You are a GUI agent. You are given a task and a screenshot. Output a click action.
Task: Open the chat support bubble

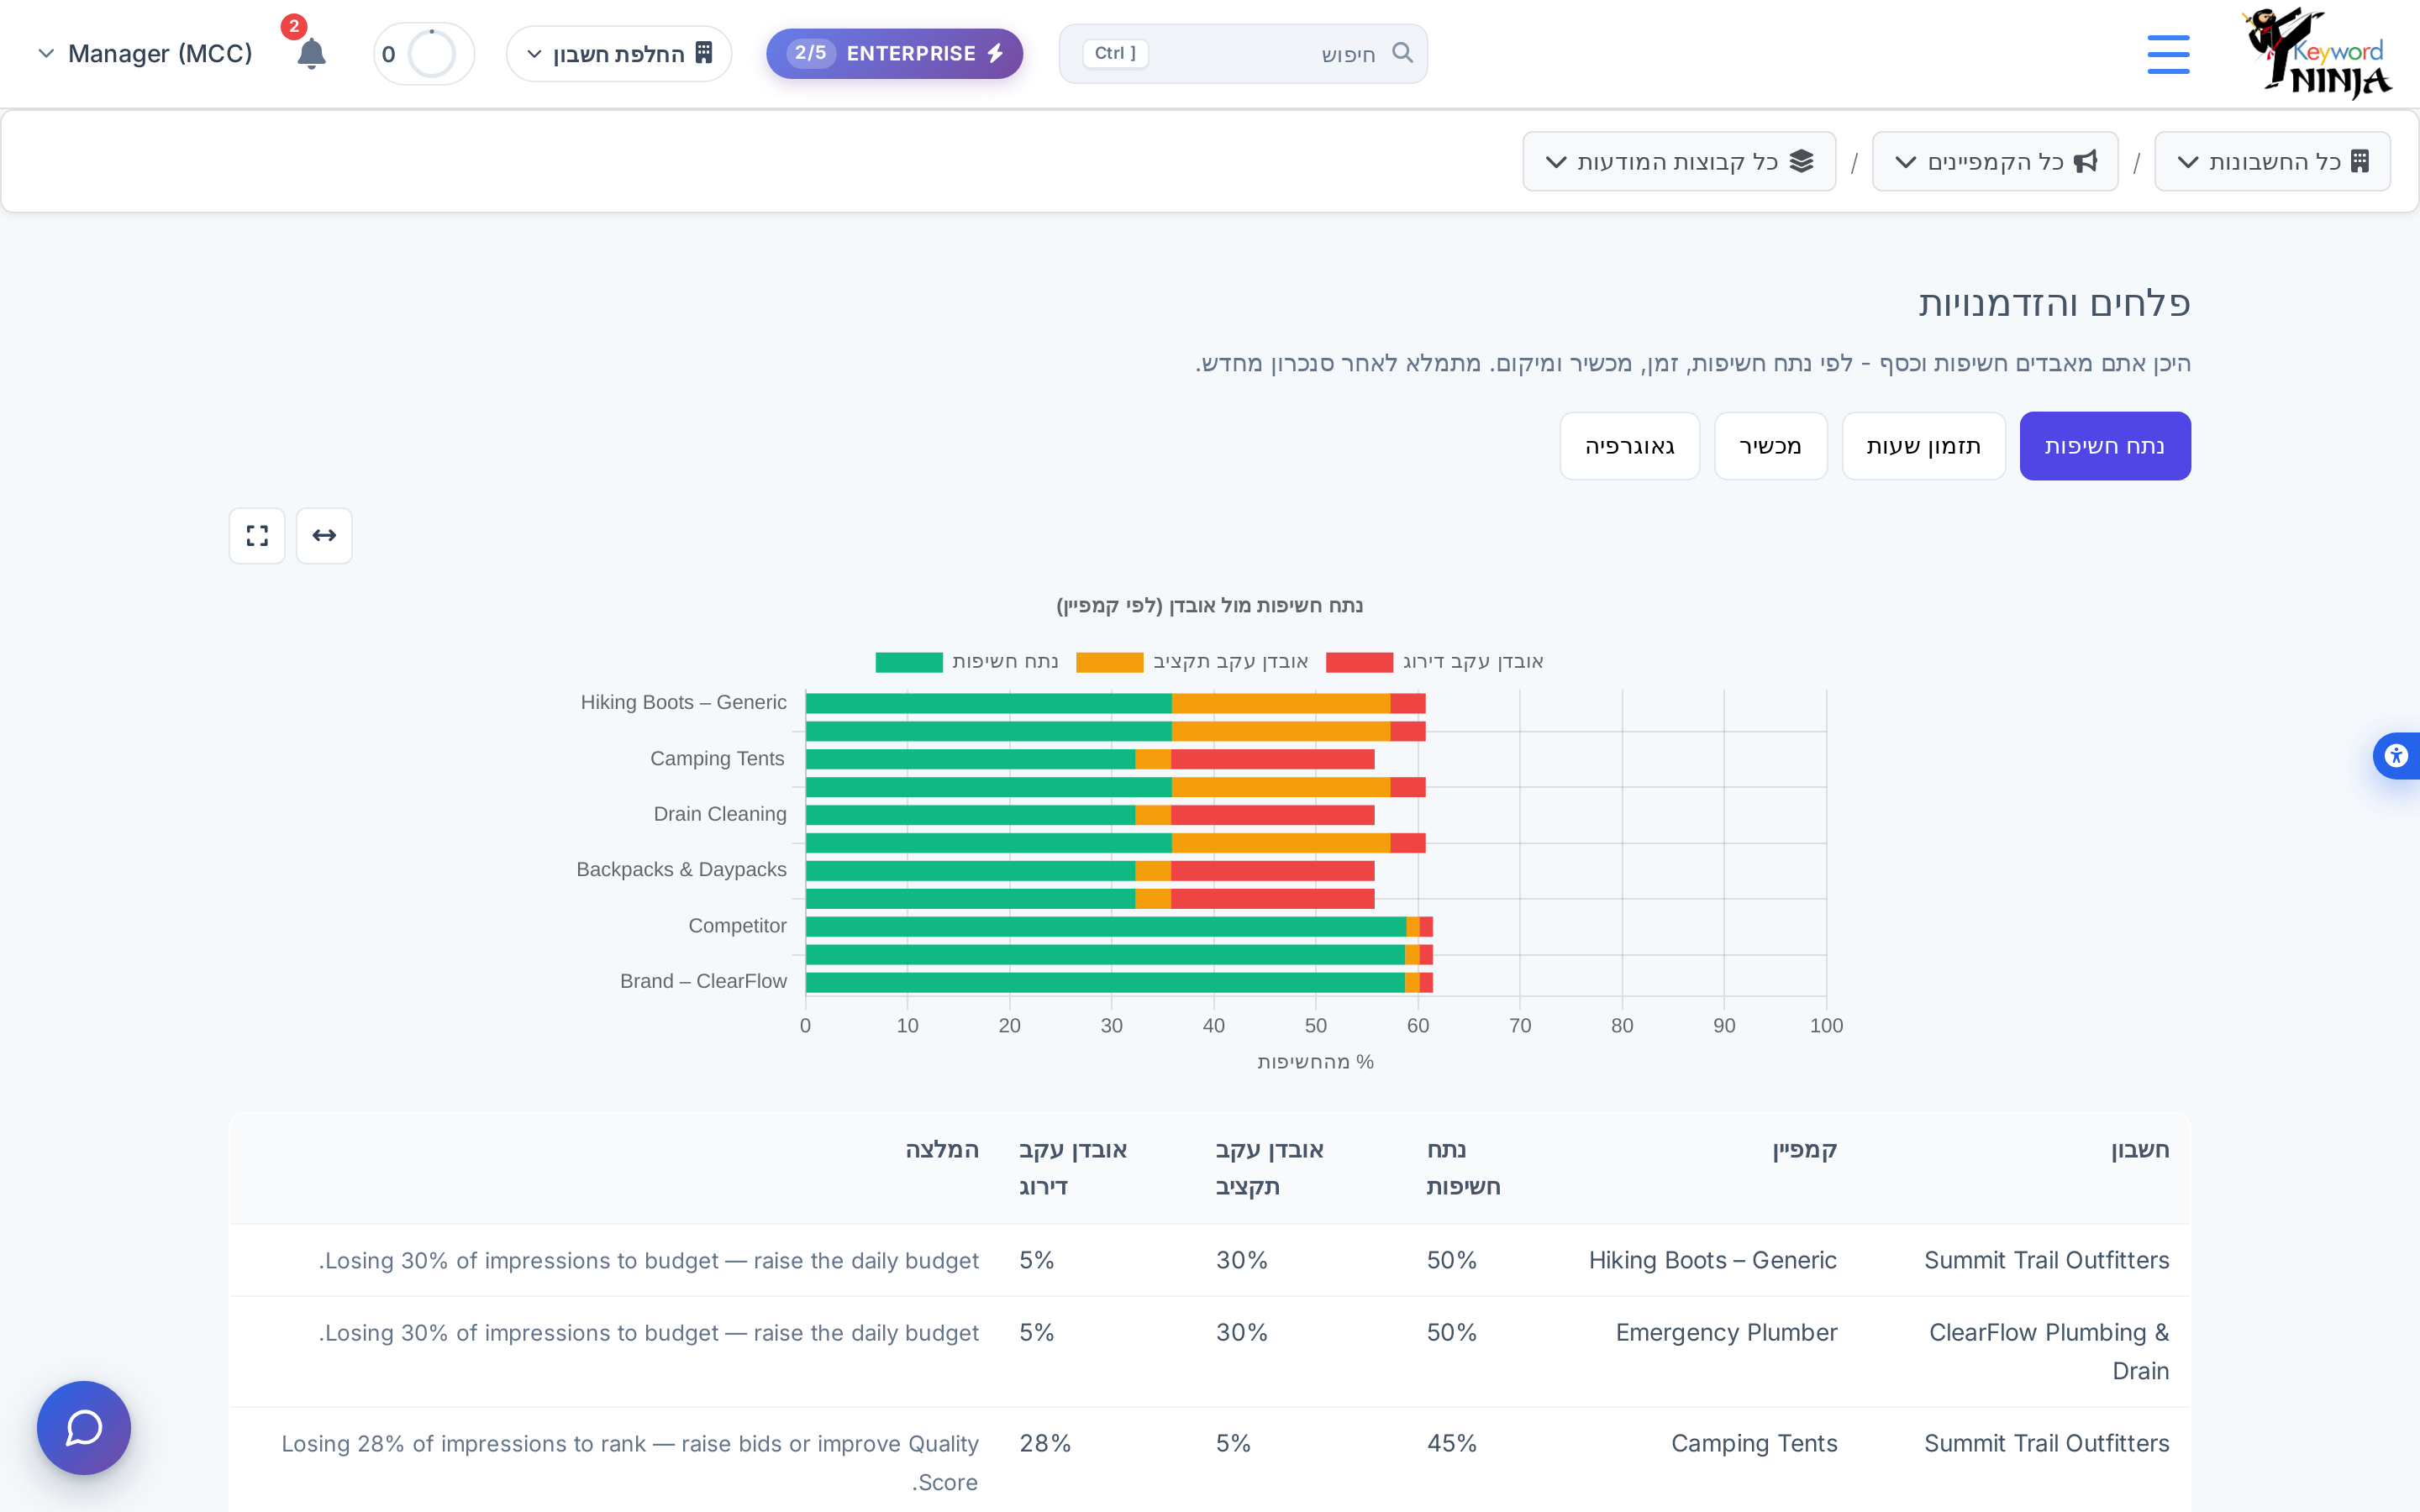tap(84, 1427)
